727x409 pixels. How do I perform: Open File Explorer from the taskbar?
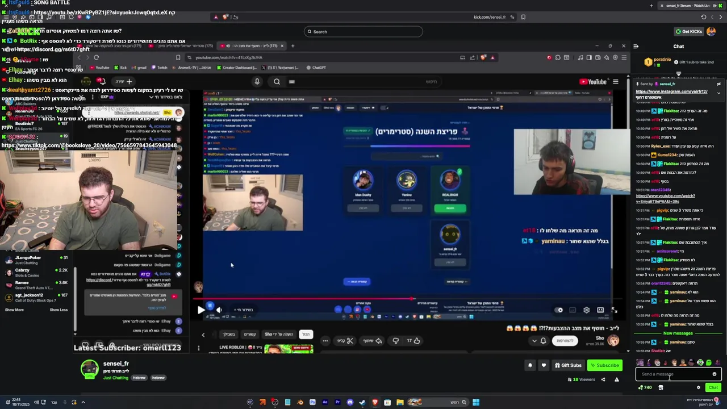click(400, 402)
